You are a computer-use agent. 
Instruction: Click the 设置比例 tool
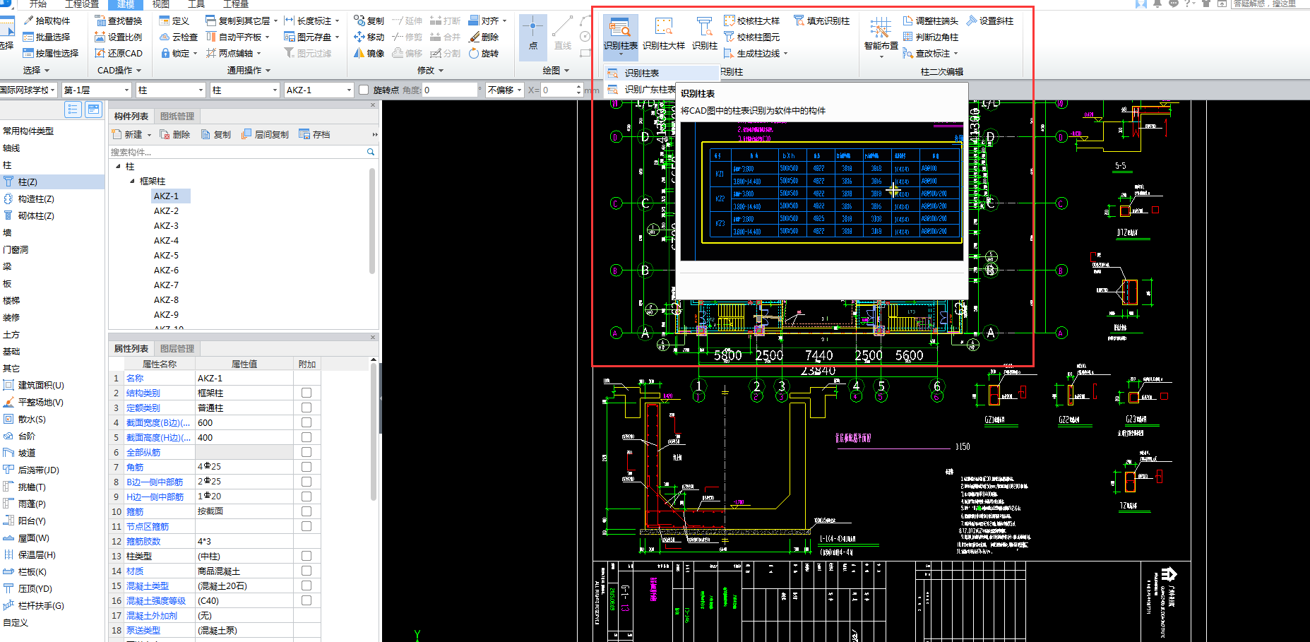pos(119,37)
